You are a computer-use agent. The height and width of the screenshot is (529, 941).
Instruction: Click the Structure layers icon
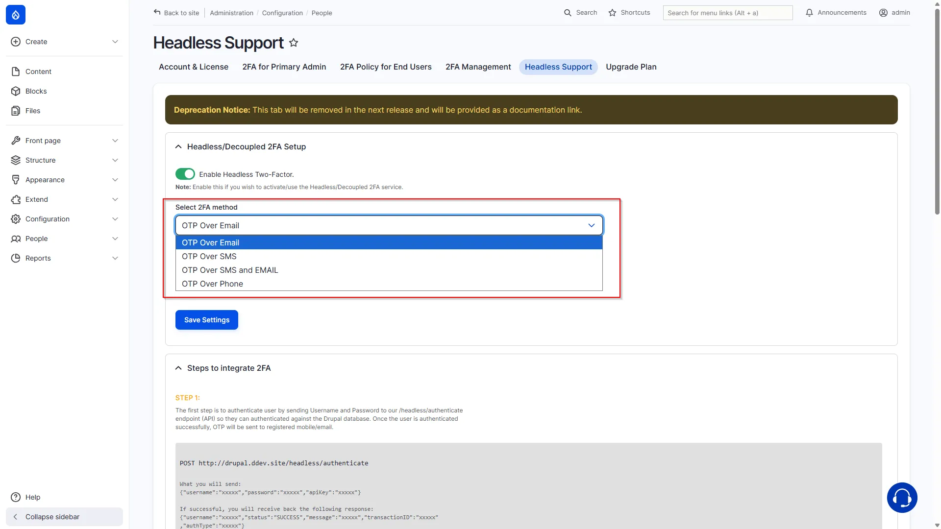point(16,160)
